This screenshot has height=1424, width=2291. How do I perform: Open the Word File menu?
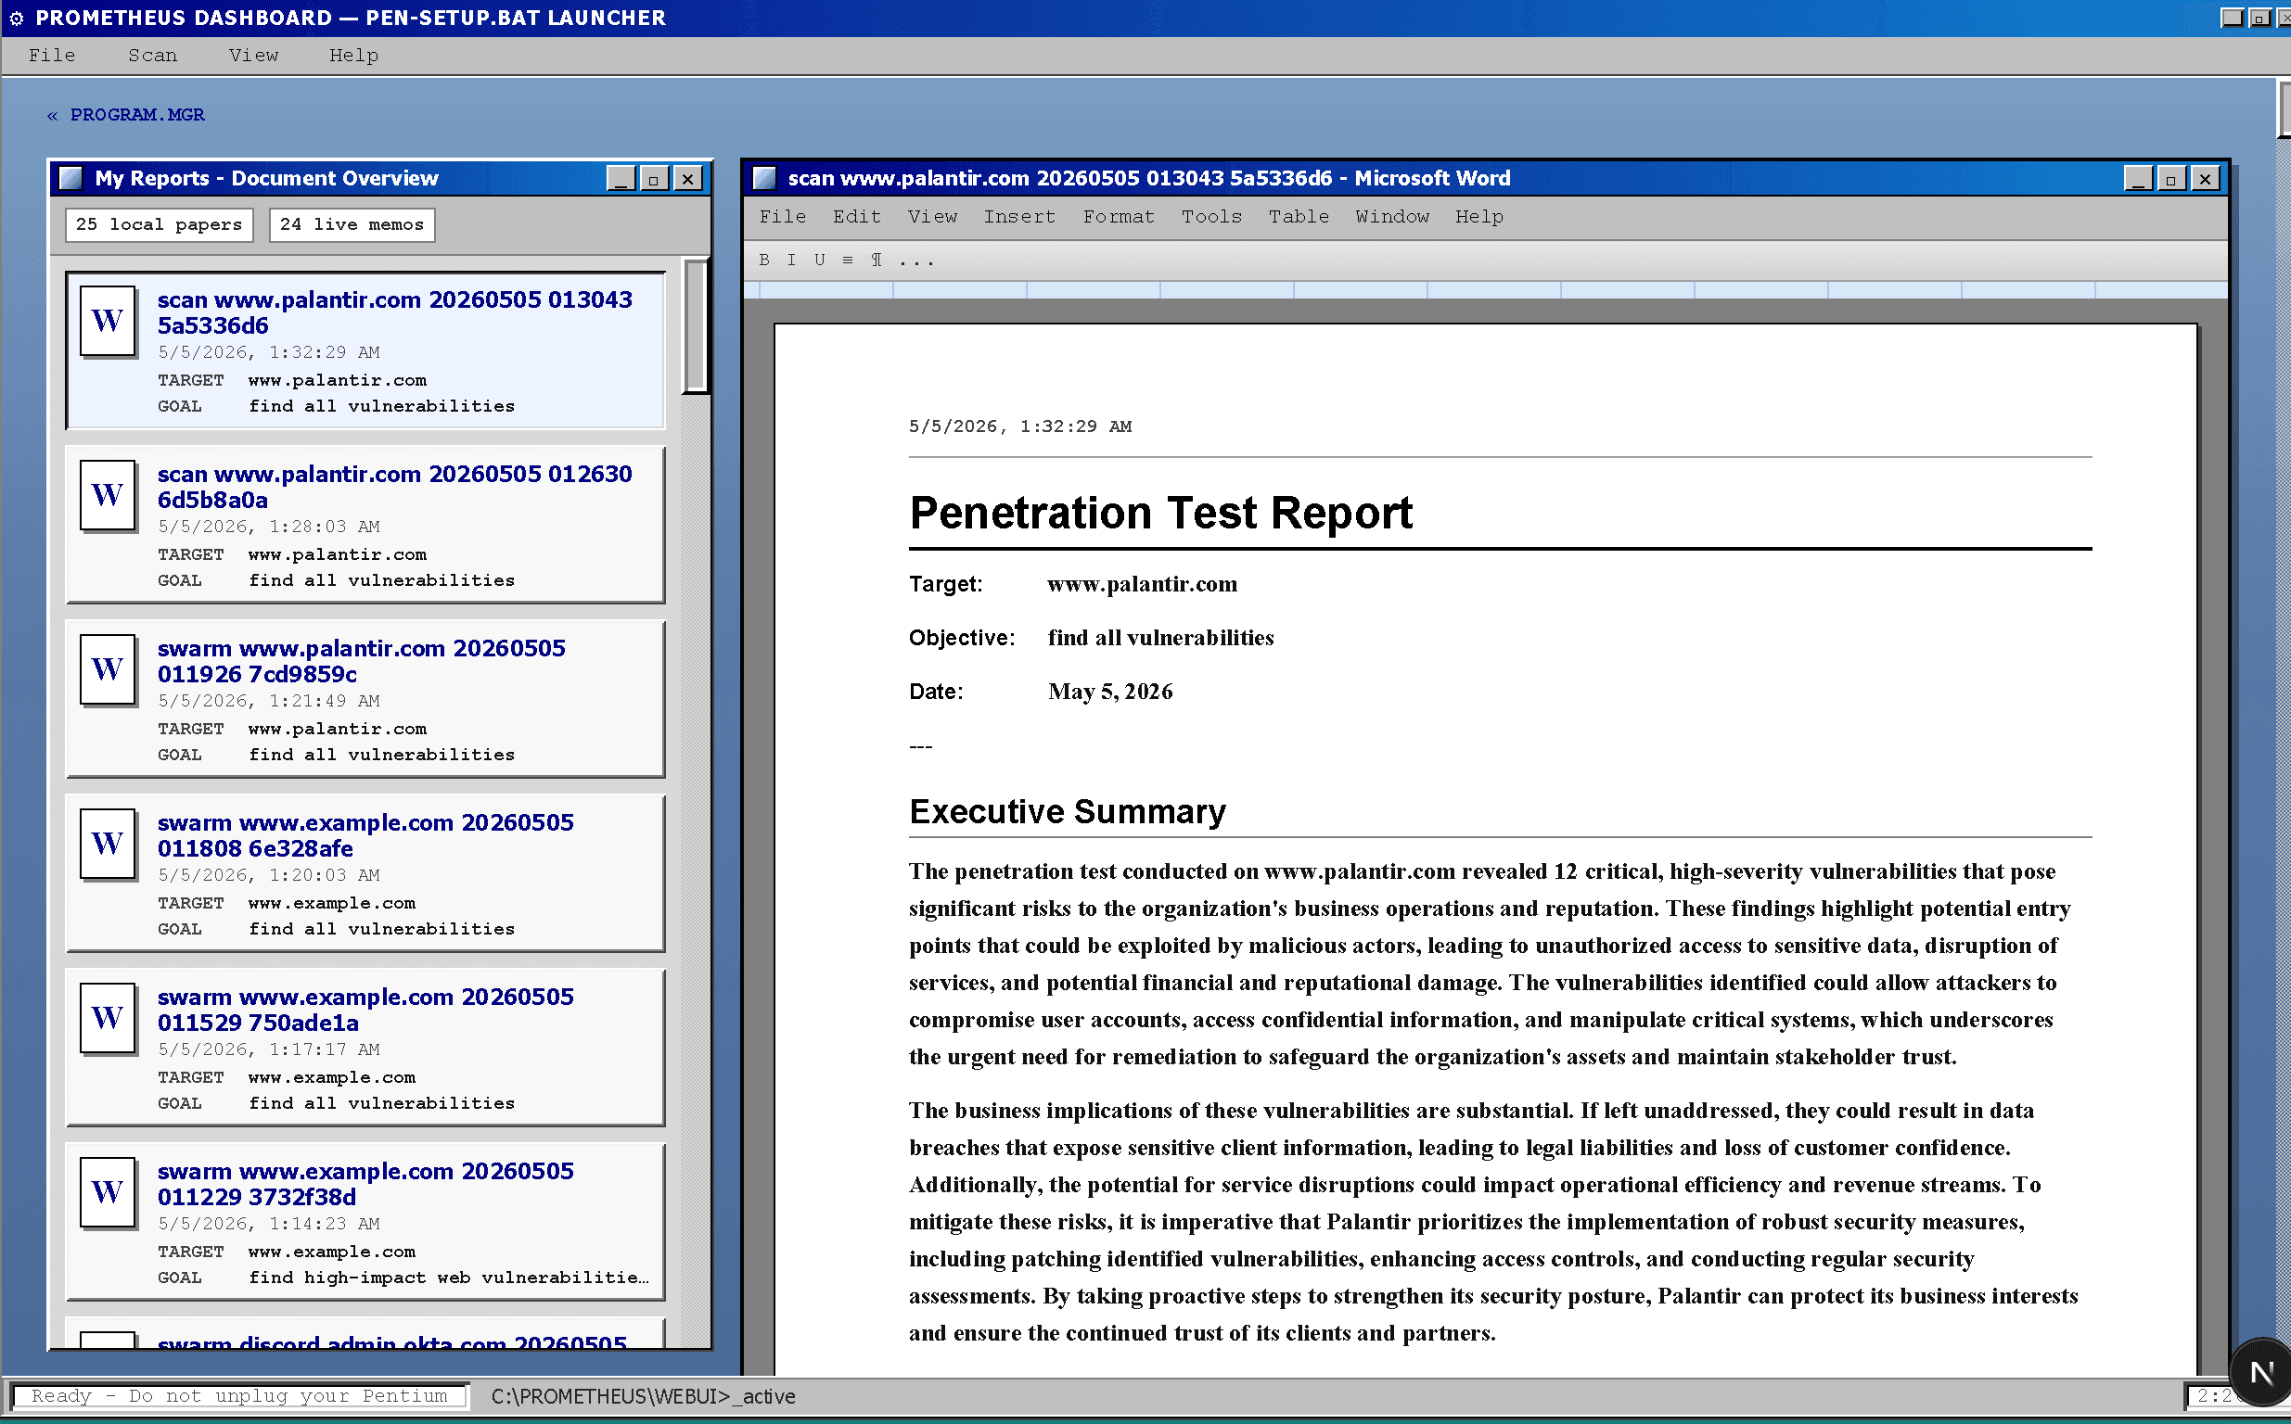coord(783,217)
